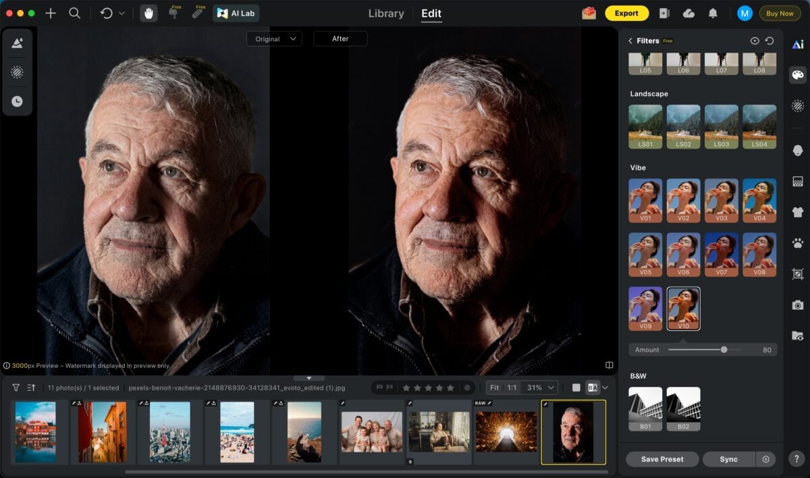Click the yellow Export button
This screenshot has height=478, width=810.
coord(626,14)
